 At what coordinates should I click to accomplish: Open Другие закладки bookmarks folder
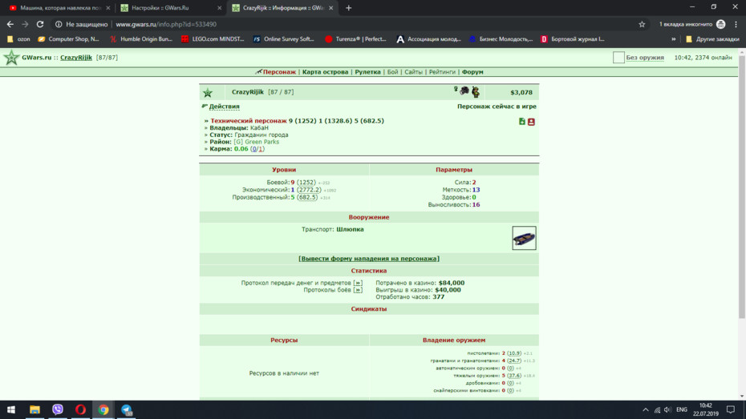pos(712,39)
